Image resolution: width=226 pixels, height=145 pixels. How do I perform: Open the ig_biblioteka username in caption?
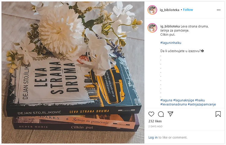[170, 26]
